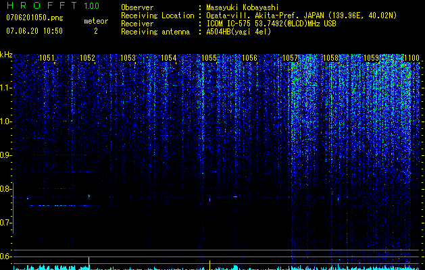Viewport: 425px width, 270px height.
Task: Click the 'meteor' count label
Action: (96, 21)
